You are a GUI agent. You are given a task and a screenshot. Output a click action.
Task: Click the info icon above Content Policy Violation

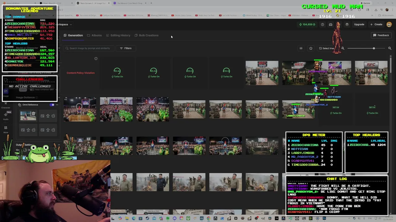point(96,58)
